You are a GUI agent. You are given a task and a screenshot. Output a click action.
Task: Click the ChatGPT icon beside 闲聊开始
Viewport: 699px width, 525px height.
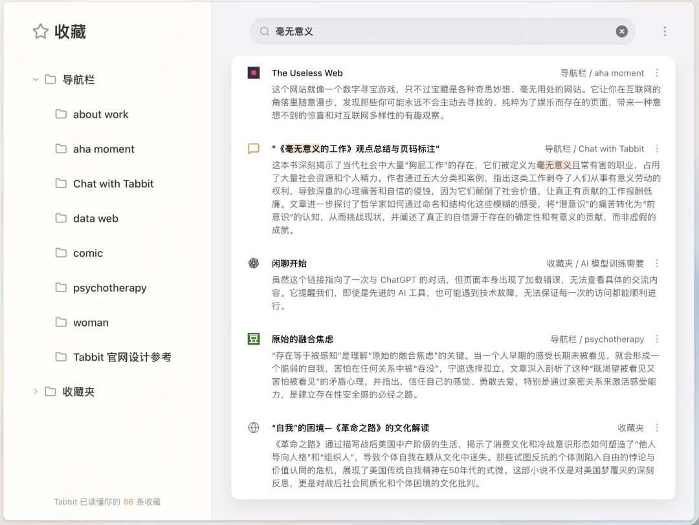(x=254, y=263)
